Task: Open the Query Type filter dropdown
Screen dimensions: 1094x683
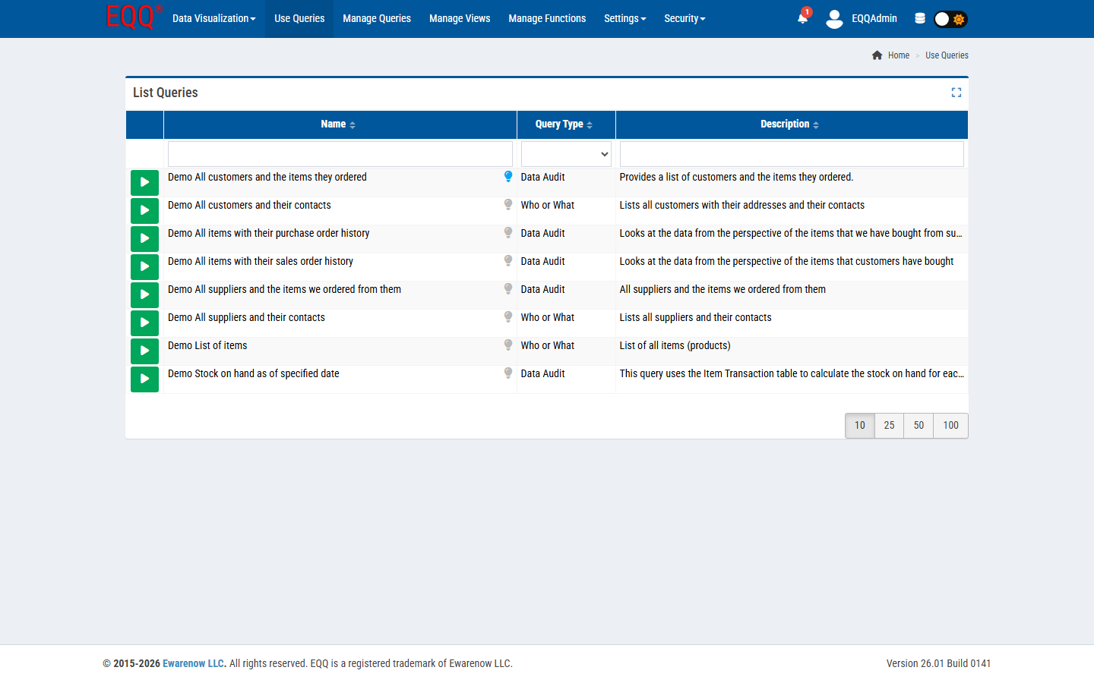Action: point(565,154)
